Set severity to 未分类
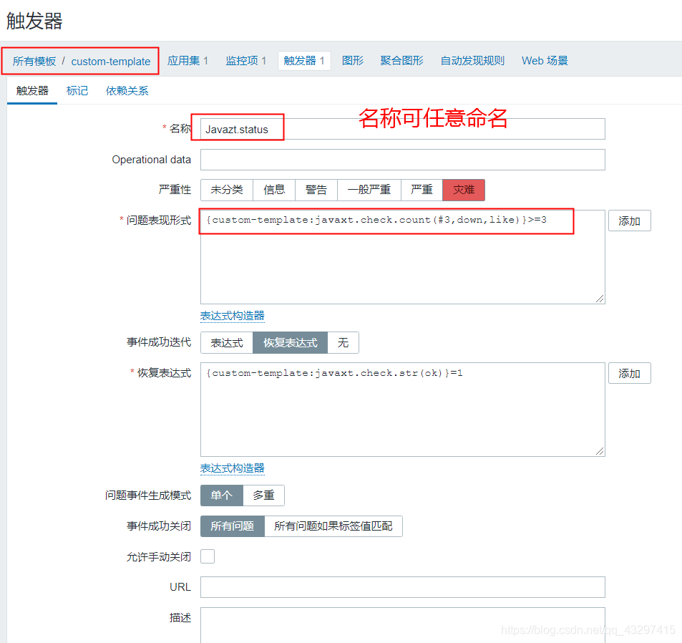Screen dimensions: 682x643 (227, 190)
